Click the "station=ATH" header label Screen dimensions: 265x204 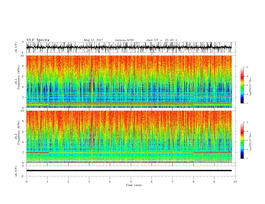[x=124, y=40]
